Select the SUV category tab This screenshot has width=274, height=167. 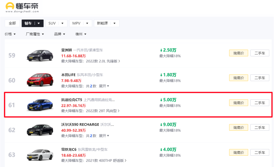tap(52, 23)
